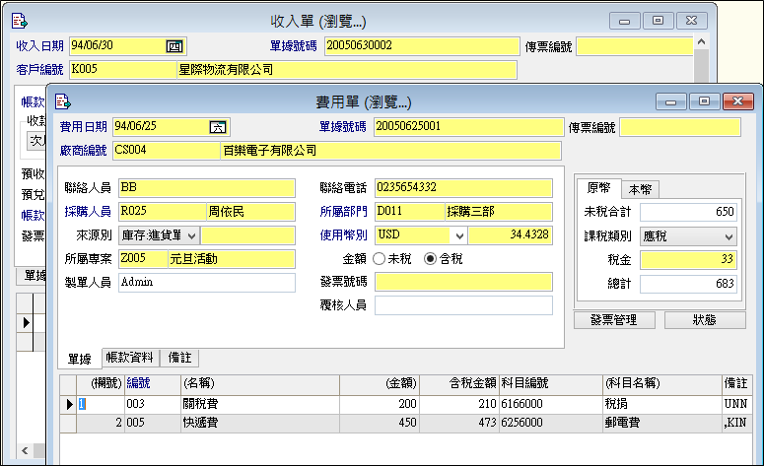This screenshot has width=764, height=466.
Task: Click the calendar icon beside 收入日期
Action: [174, 45]
